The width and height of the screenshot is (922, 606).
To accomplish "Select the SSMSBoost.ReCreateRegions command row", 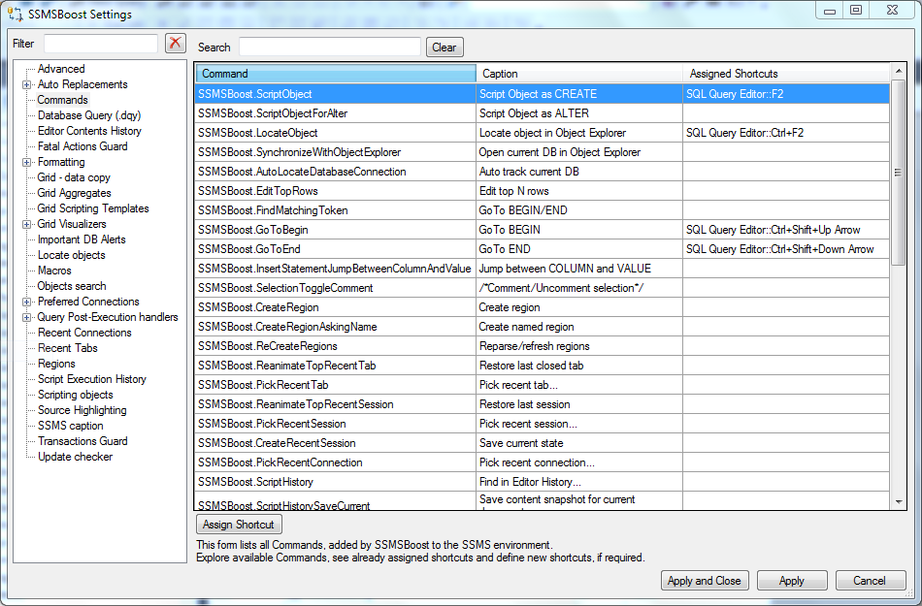I will tap(543, 346).
